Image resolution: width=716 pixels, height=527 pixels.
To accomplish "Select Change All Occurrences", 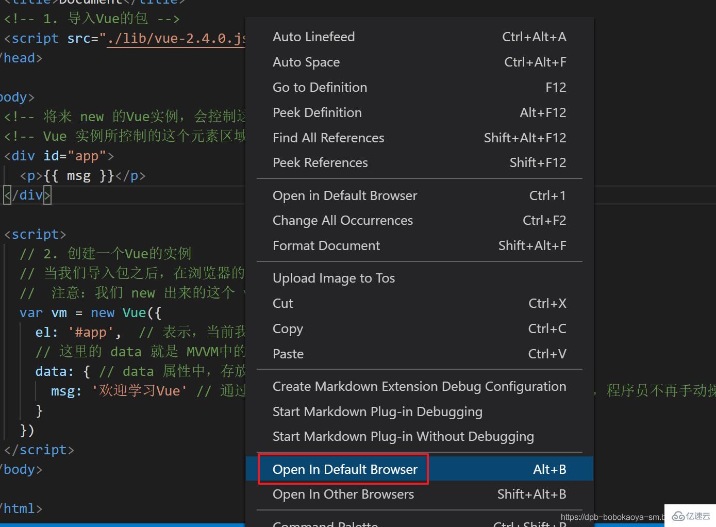I will (420, 220).
